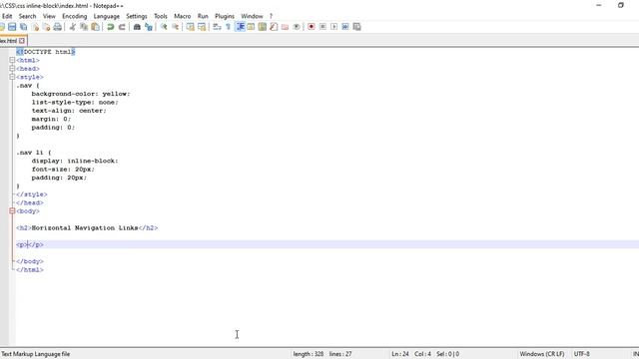The width and height of the screenshot is (639, 359).
Task: Click the Paste clipboard icon
Action: [96, 27]
